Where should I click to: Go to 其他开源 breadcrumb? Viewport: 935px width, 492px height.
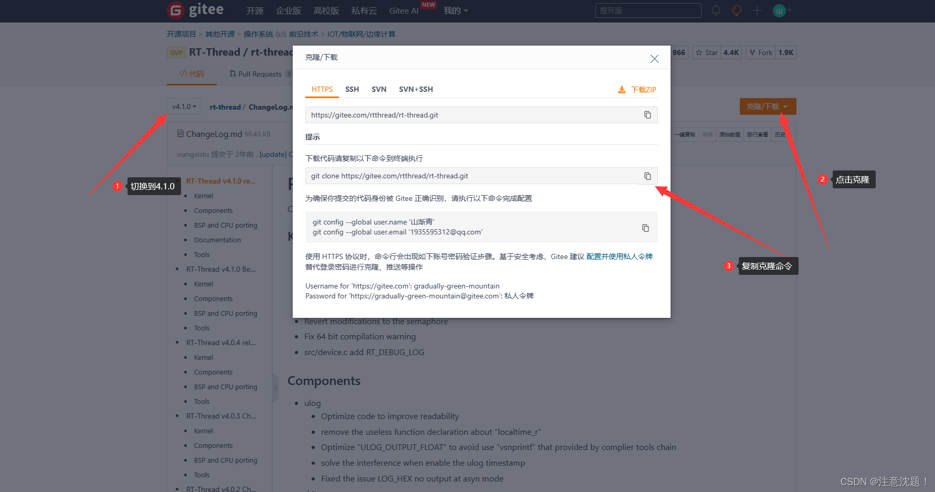pyautogui.click(x=220, y=34)
